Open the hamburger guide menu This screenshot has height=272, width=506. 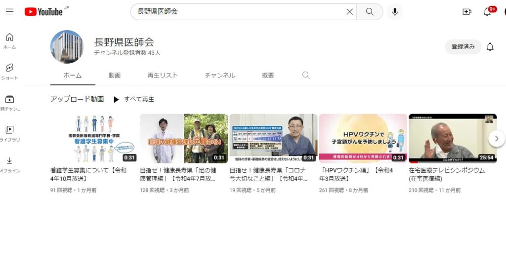[9, 11]
